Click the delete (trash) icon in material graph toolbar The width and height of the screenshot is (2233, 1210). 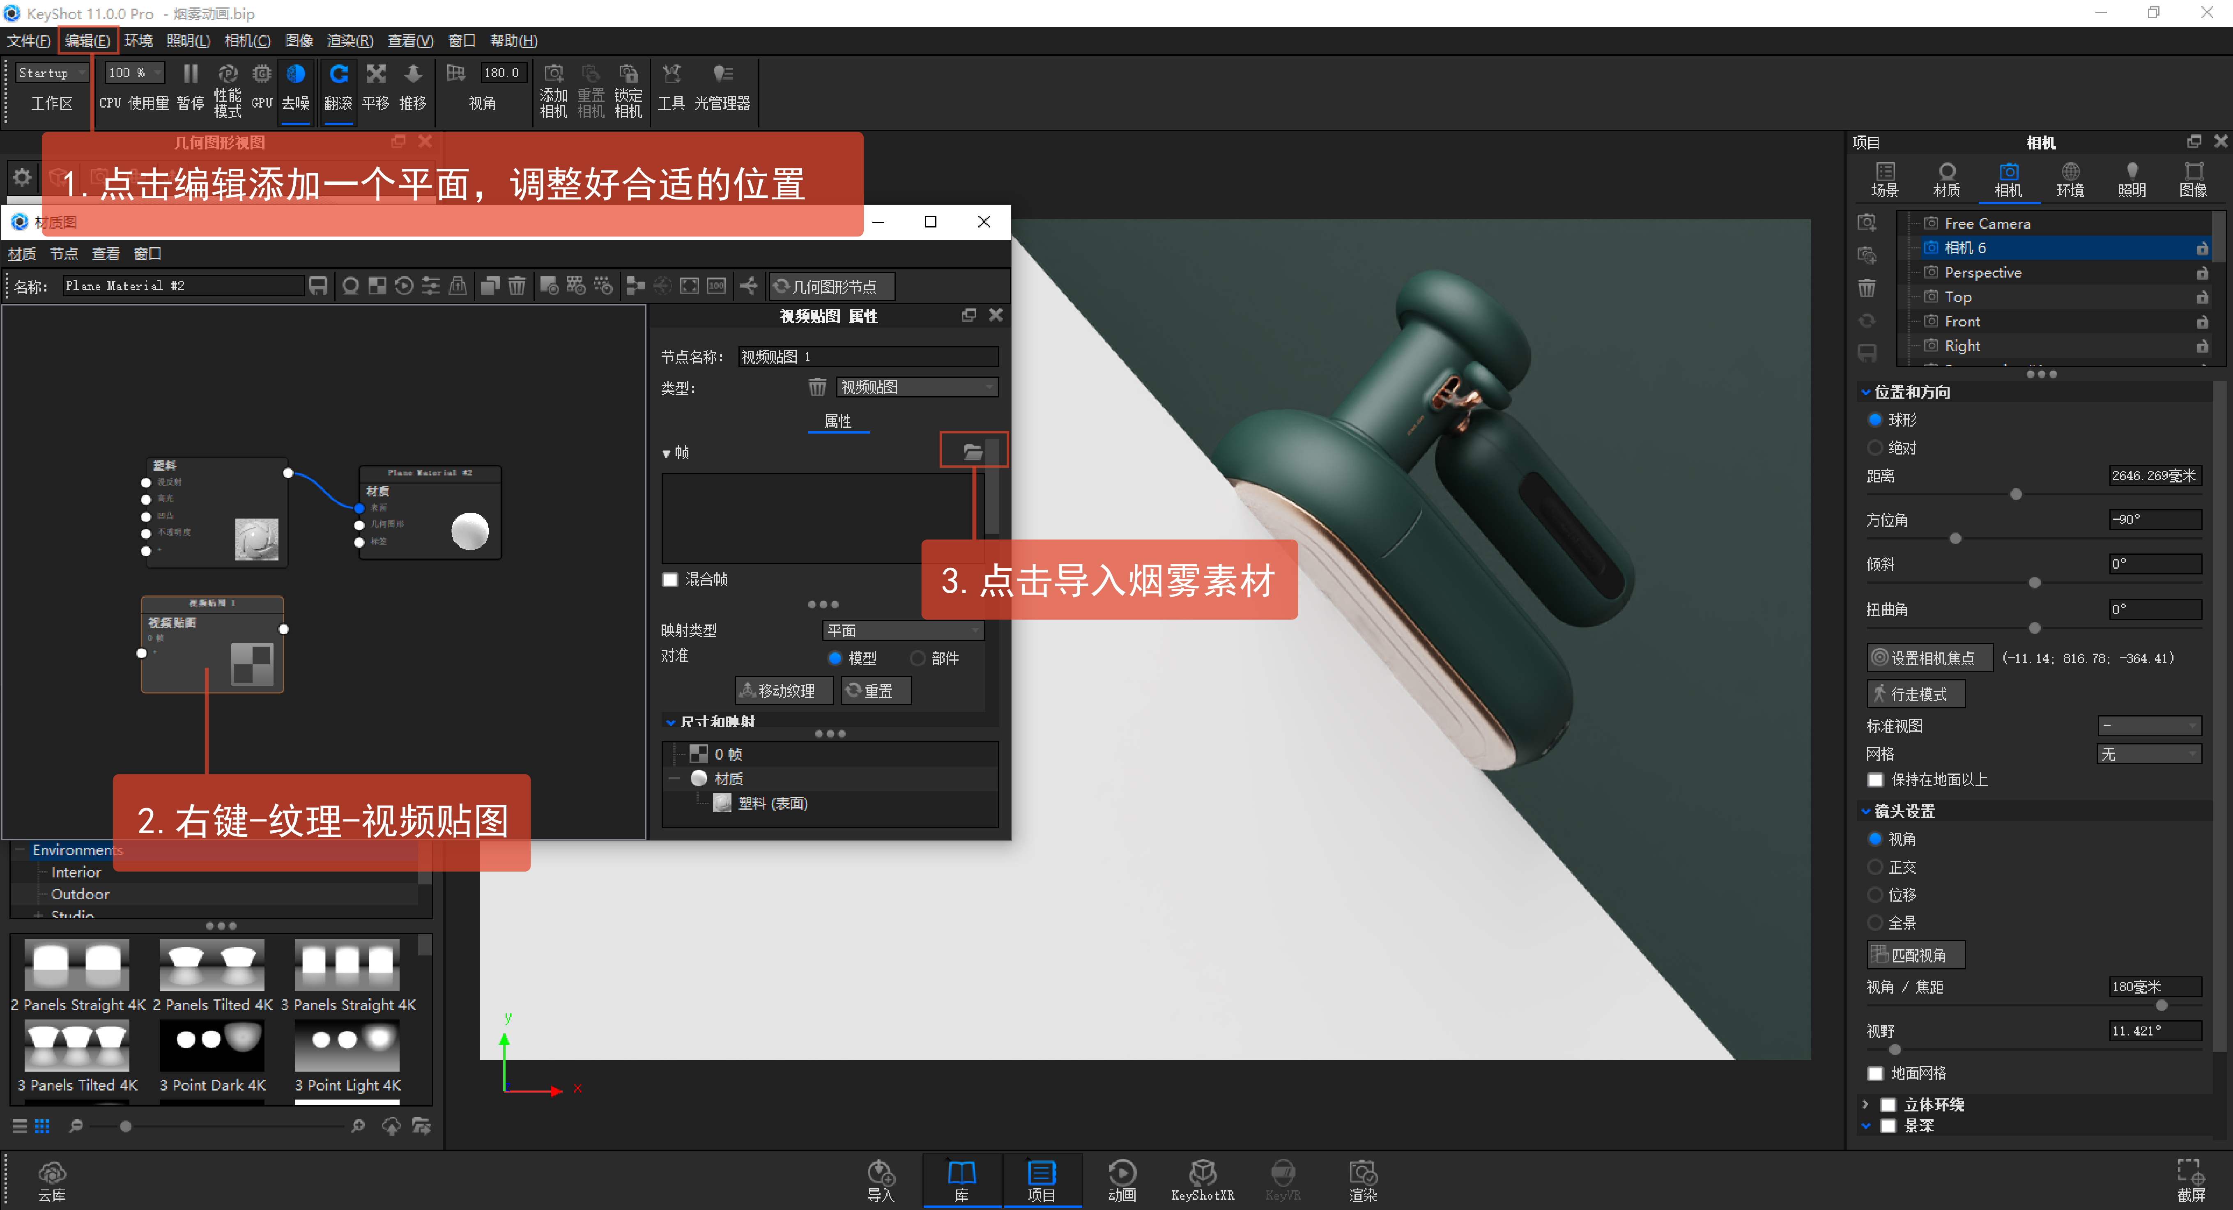click(x=517, y=286)
